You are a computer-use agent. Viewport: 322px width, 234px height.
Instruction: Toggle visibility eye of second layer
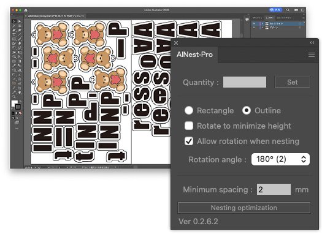(254, 28)
